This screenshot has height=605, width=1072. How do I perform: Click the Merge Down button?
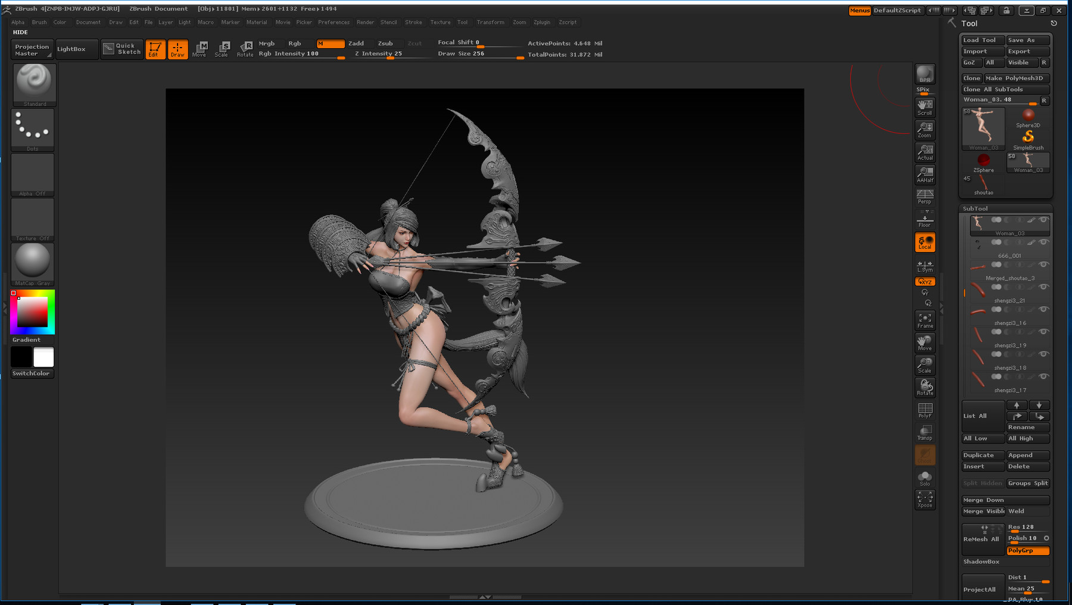click(x=1005, y=500)
